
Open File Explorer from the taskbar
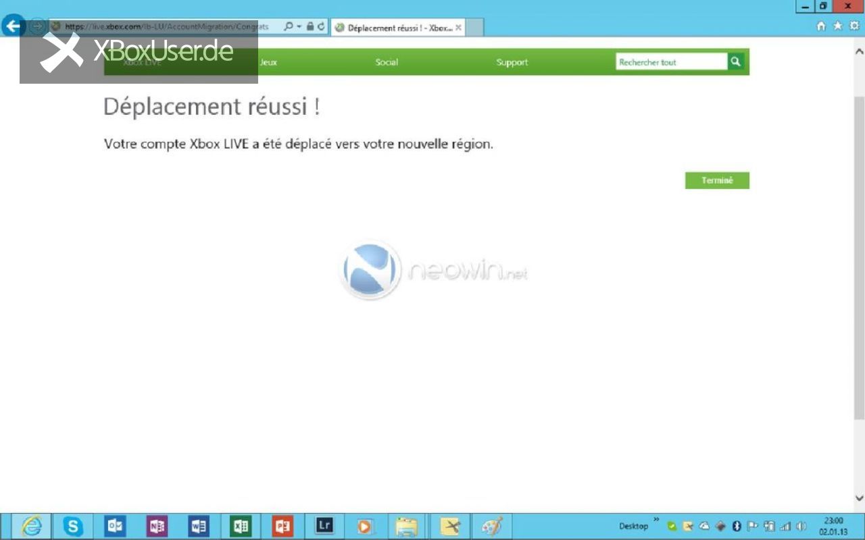[407, 526]
